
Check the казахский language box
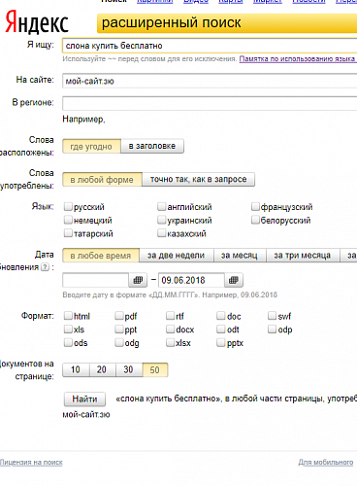[x=161, y=233]
